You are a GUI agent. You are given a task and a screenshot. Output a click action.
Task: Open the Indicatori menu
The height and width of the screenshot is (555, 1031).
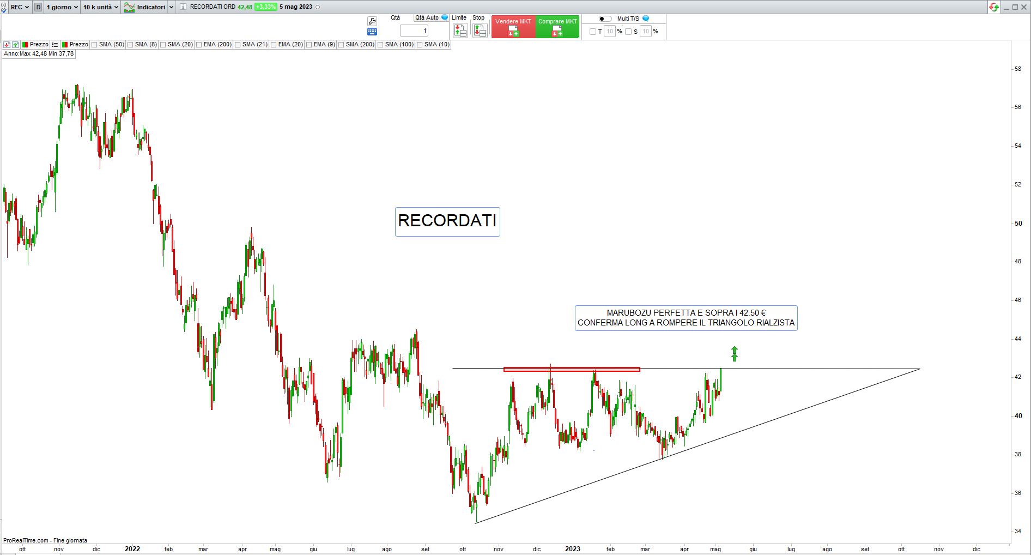pyautogui.click(x=145, y=7)
